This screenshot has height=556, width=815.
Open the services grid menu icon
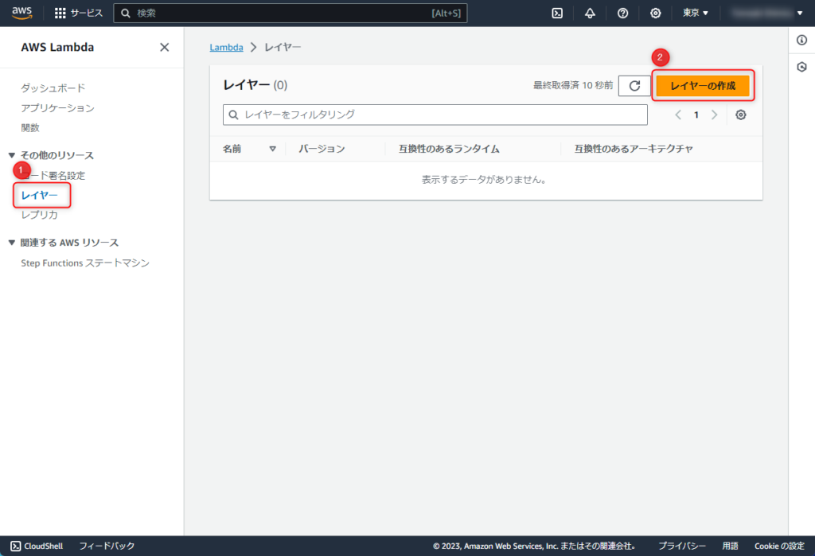(x=60, y=13)
